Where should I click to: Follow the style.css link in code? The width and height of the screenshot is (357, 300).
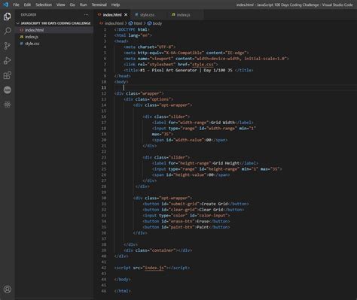click(203, 65)
